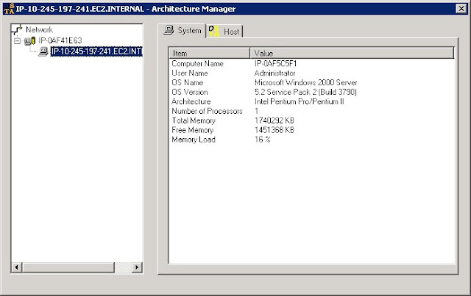The width and height of the screenshot is (471, 296).
Task: Click the 1451368 KB value
Action: [x=275, y=130]
